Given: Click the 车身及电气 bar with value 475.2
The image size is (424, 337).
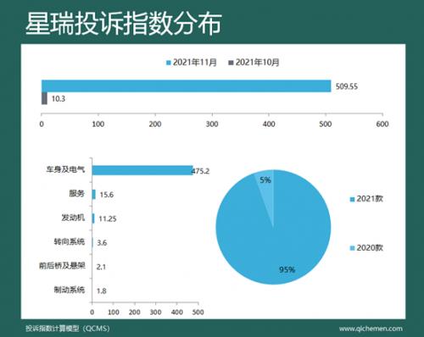Looking at the screenshot, I should (x=142, y=170).
